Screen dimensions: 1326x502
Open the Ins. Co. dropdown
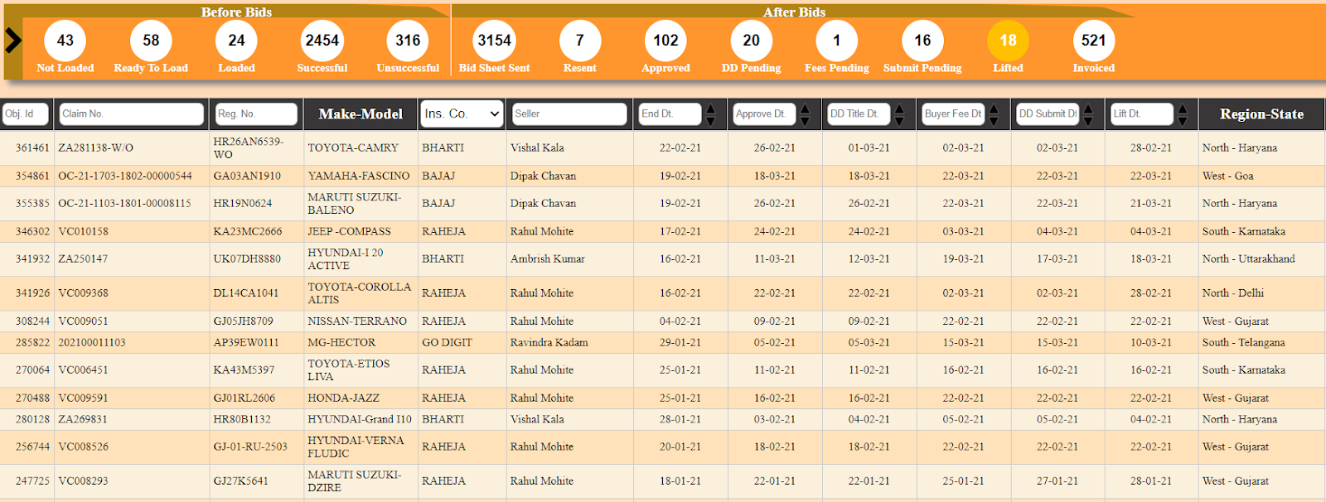[x=462, y=114]
